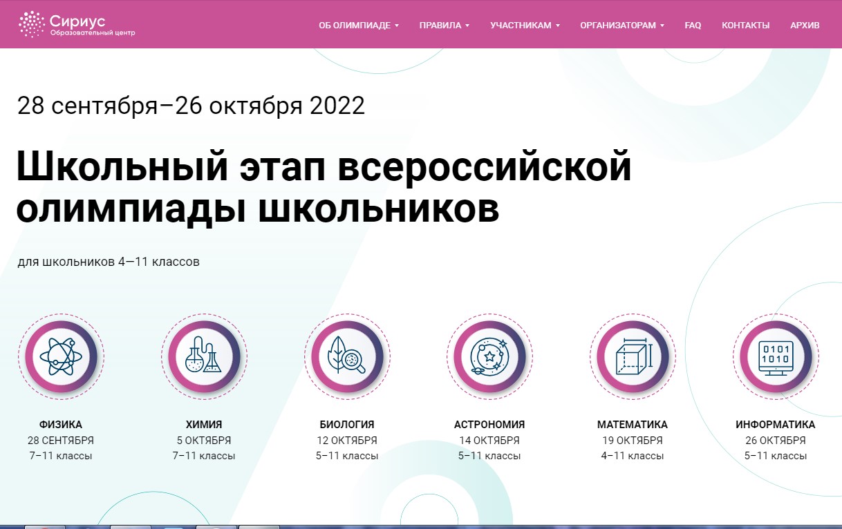
Task: Open the АРХИВ section
Action: 805,26
